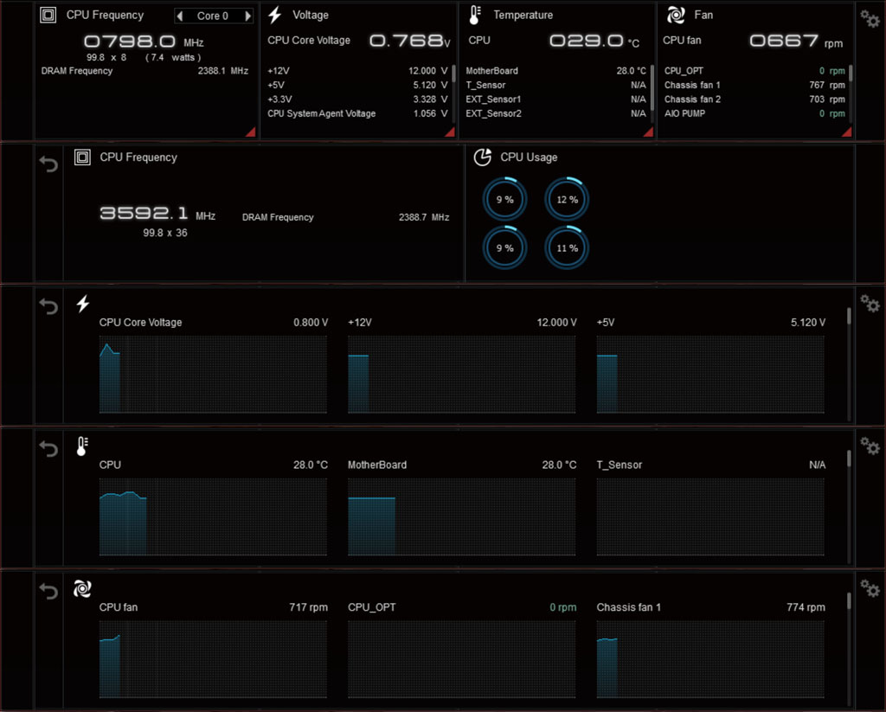Click the Core 0 selector label
The image size is (886, 712).
point(213,16)
